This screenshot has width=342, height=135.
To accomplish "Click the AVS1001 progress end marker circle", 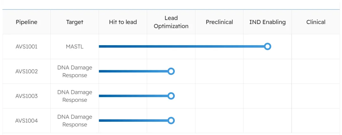I will click(268, 46).
